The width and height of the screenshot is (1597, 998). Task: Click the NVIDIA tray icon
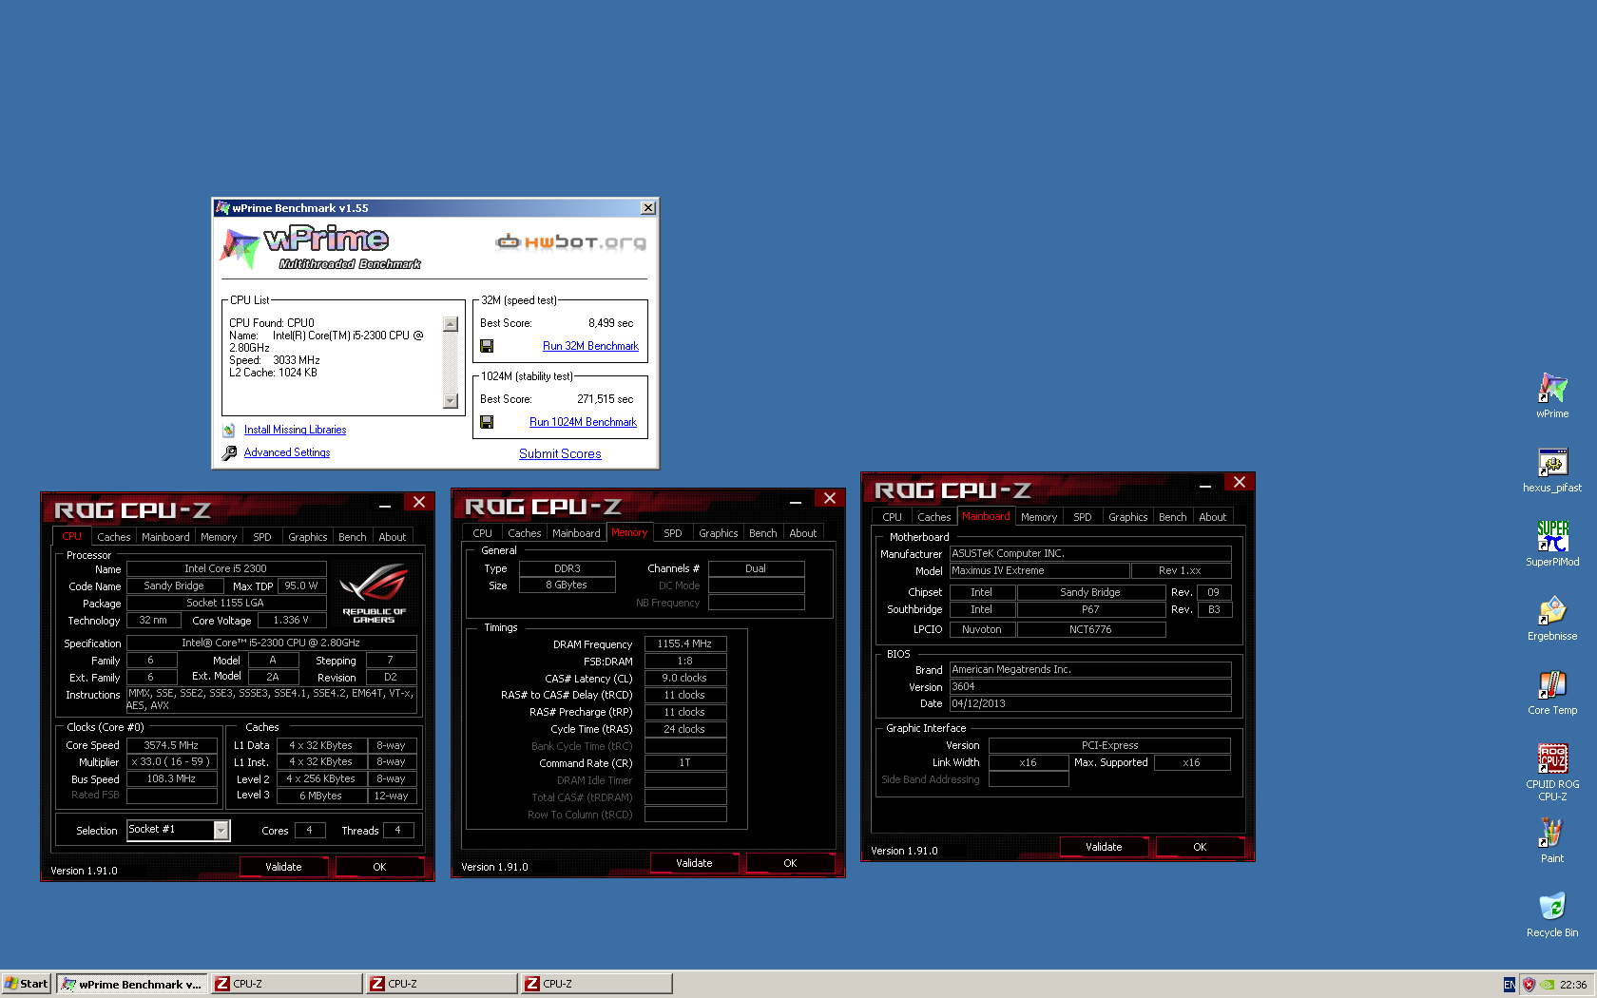(x=1548, y=985)
